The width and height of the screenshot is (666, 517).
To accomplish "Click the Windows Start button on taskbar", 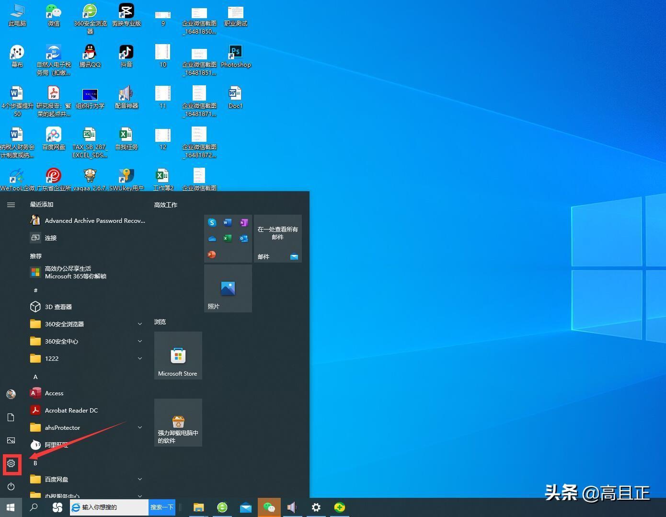I will coord(11,507).
